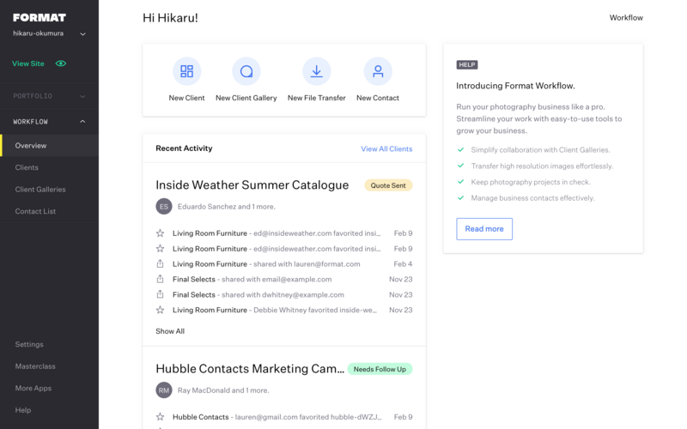The width and height of the screenshot is (687, 429).
Task: Click share icon on email@example.com row
Action: [x=161, y=280]
